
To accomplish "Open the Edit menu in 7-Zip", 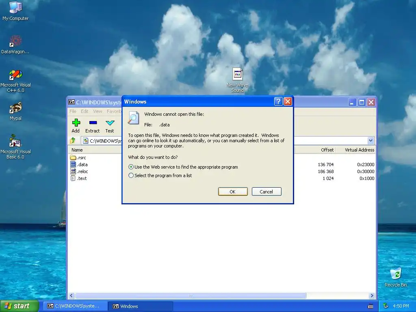I will coord(84,111).
